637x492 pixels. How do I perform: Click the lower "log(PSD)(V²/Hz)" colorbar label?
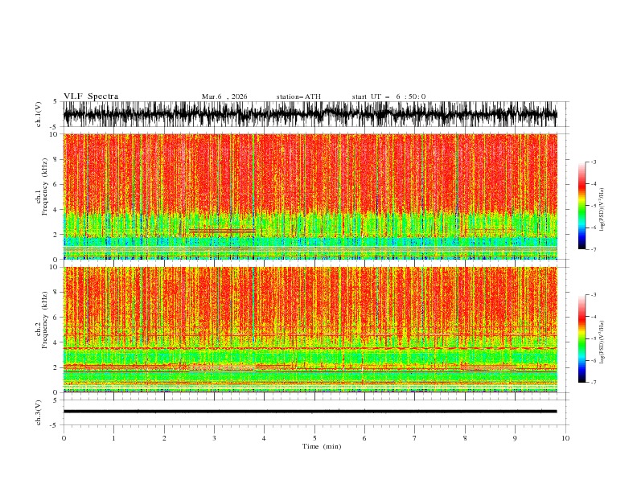click(602, 342)
